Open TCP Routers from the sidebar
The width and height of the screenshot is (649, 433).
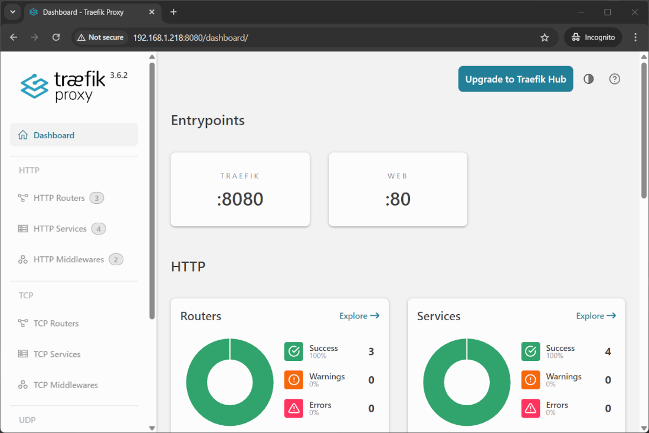23,323
